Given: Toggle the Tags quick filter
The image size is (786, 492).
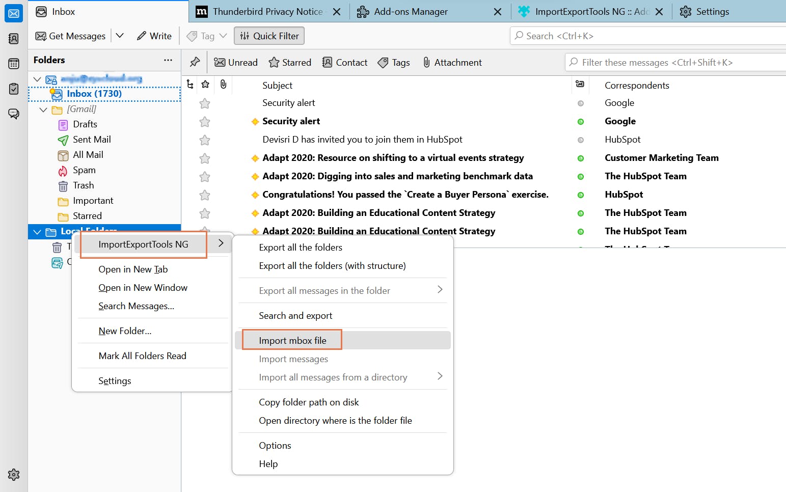Looking at the screenshot, I should pos(394,63).
